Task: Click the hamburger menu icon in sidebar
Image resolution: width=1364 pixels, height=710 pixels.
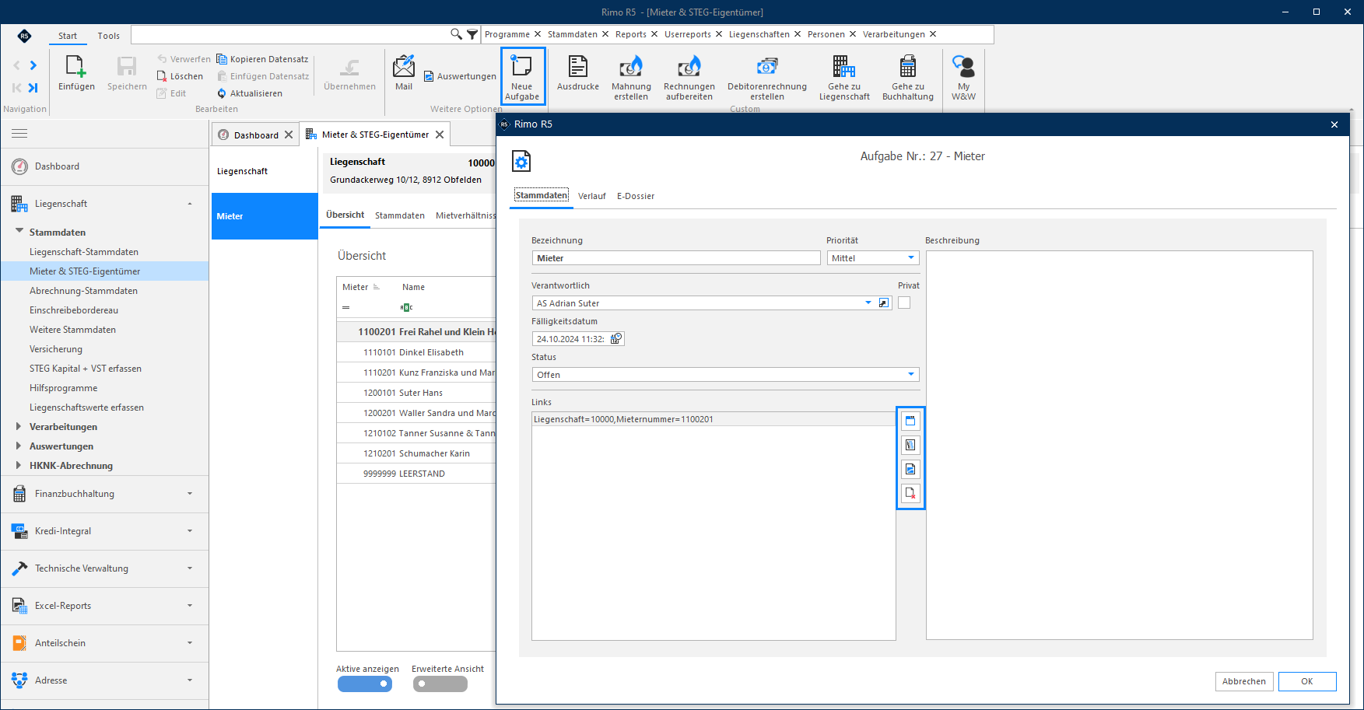Action: [x=19, y=134]
